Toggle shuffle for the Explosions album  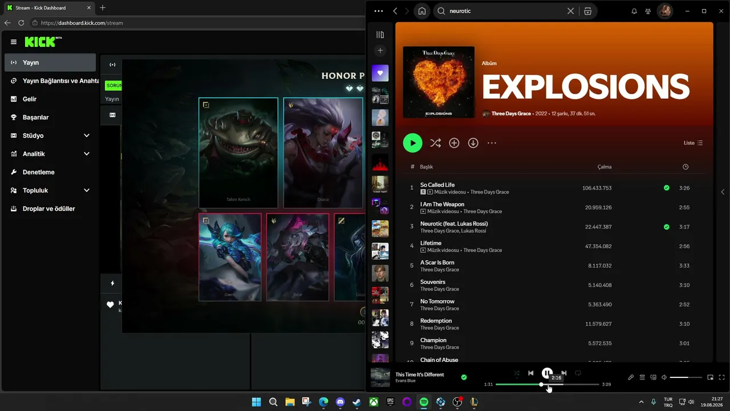click(435, 143)
